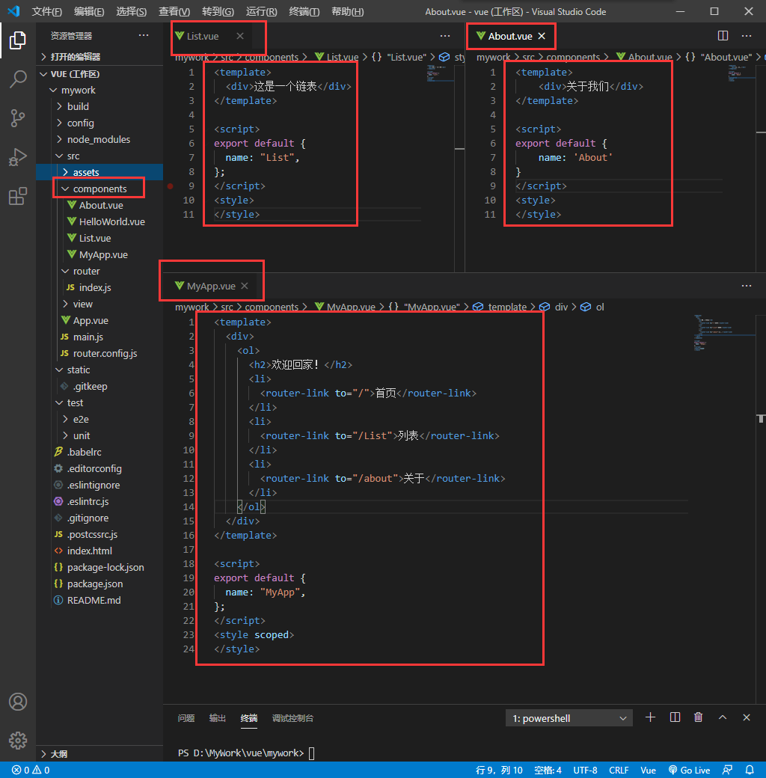The image size is (766, 778).
Task: Change encoding via UTF-8 indicator
Action: click(x=586, y=770)
